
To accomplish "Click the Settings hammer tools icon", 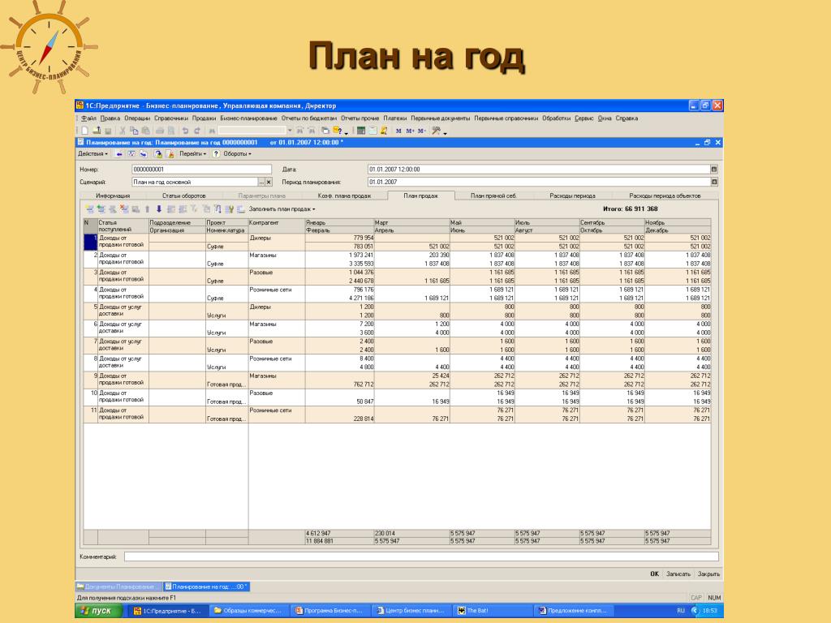I will coord(436,131).
